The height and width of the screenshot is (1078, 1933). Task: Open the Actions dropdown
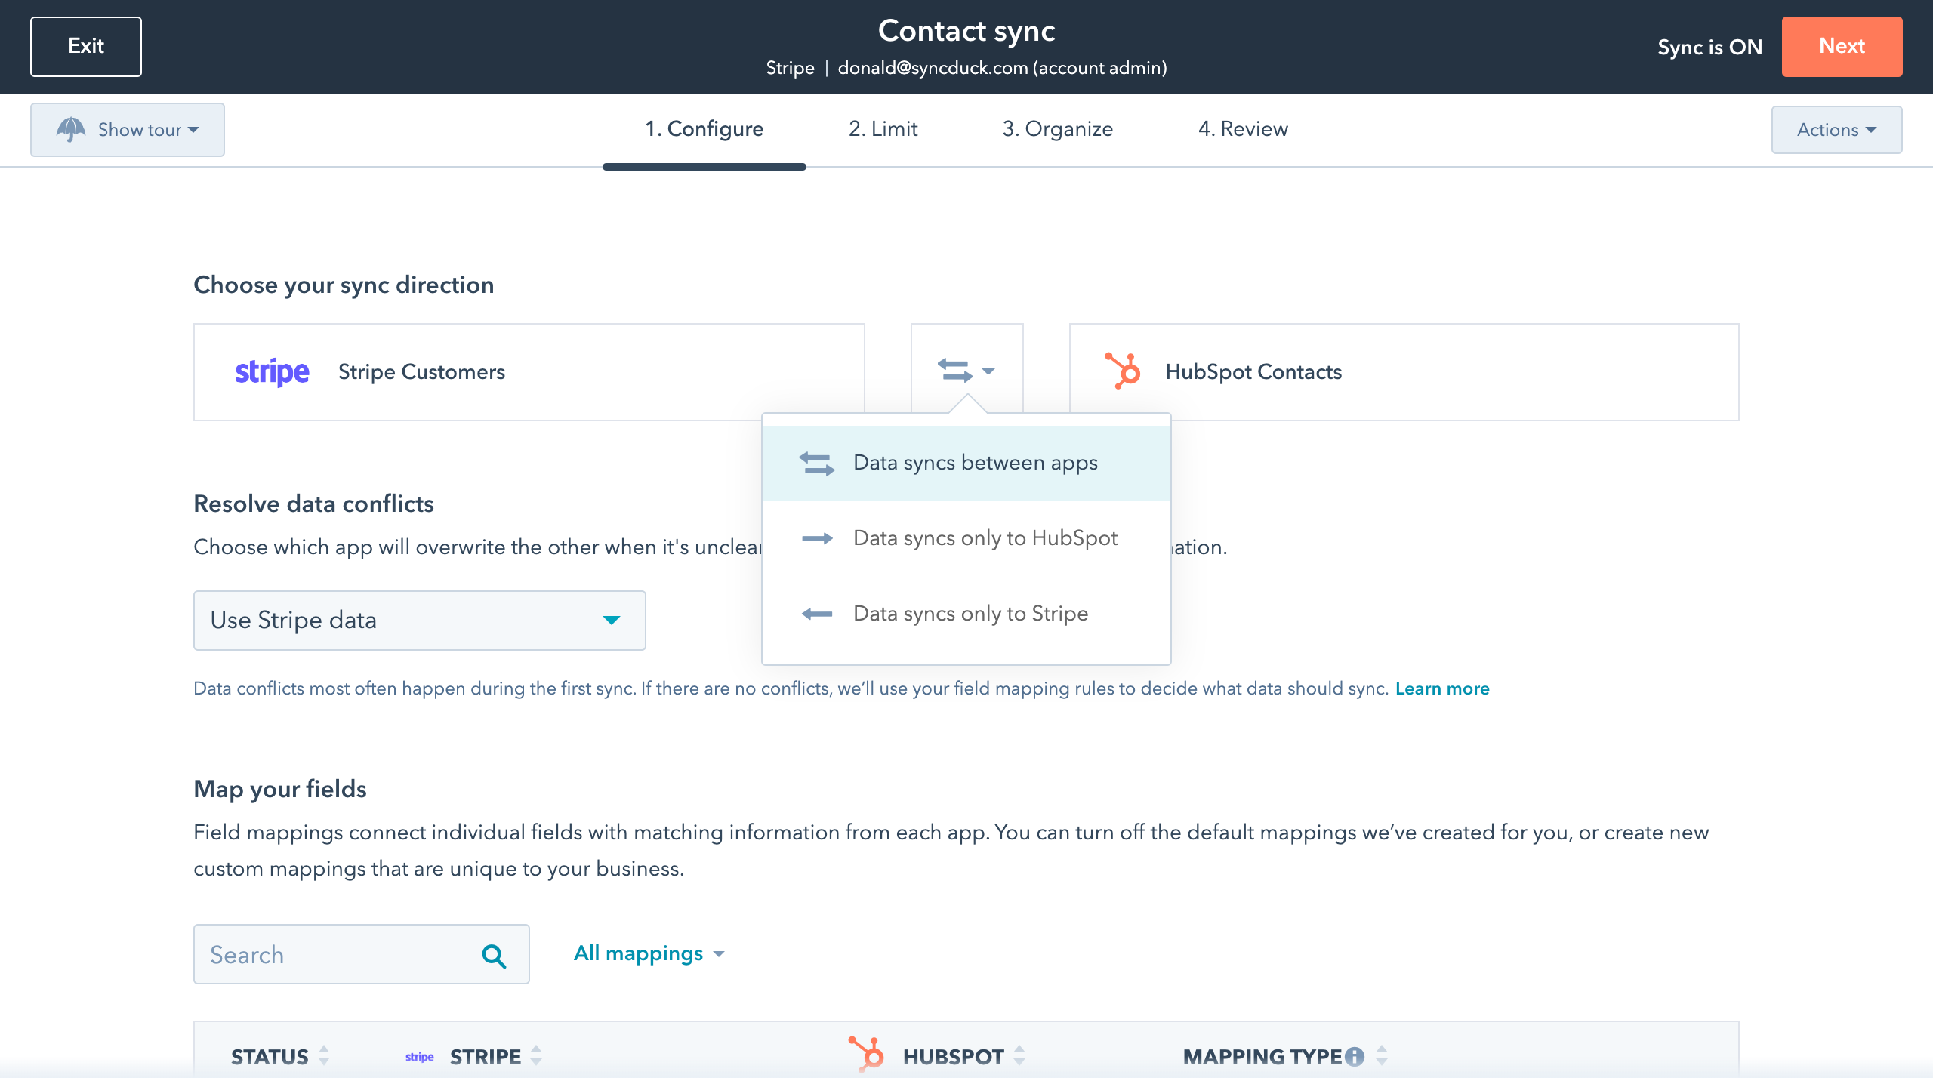click(x=1836, y=129)
